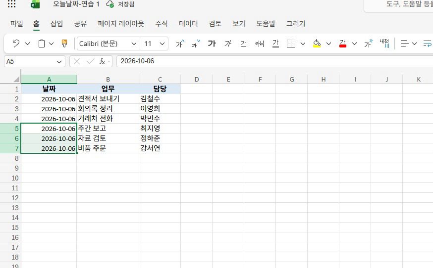Increase the font size
Screen dimensions: 433x268
[x=180, y=44]
